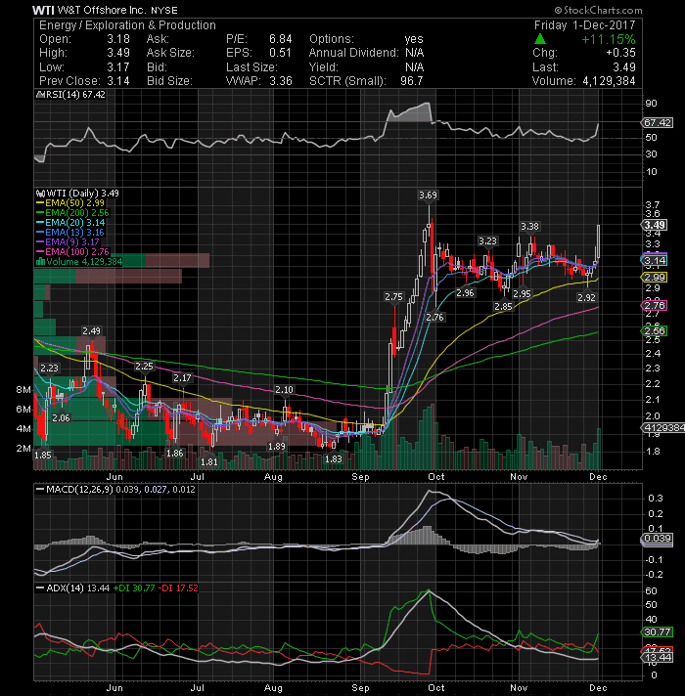Click the W&T Offshore Inc. company name
The height and width of the screenshot is (696, 685).
[x=102, y=10]
